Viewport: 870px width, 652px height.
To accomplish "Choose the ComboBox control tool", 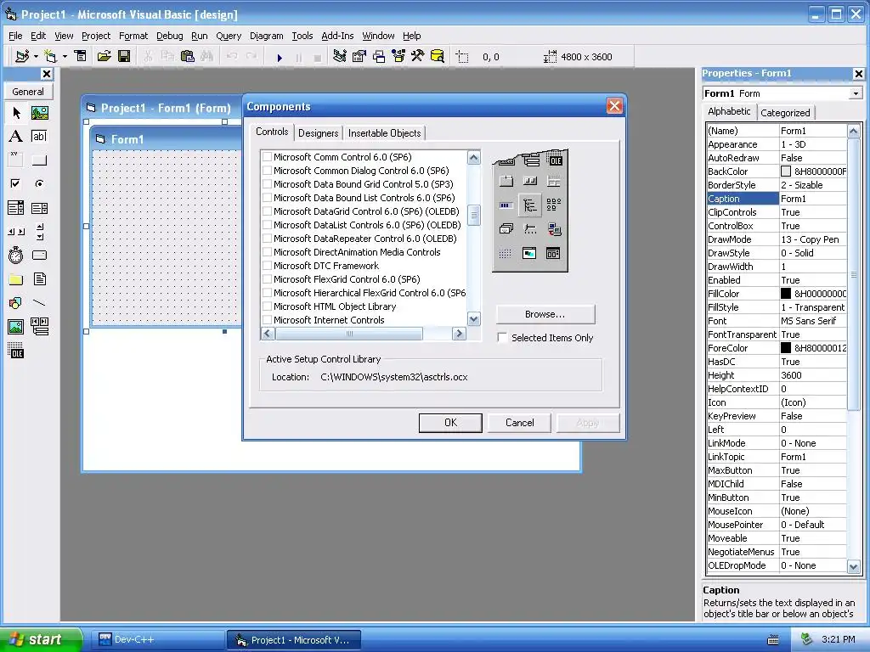I will (16, 208).
